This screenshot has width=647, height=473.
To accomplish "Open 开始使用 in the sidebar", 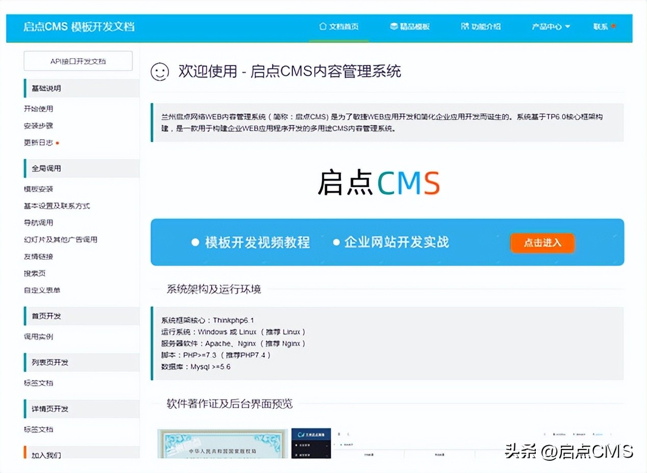I will 38,109.
